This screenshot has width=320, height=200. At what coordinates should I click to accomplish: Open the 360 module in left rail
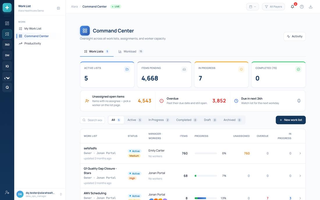click(7, 45)
